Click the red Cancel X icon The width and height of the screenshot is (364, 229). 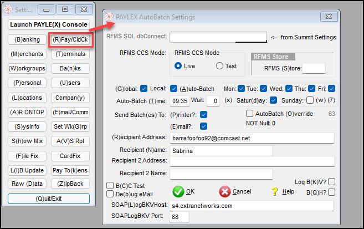[224, 191]
